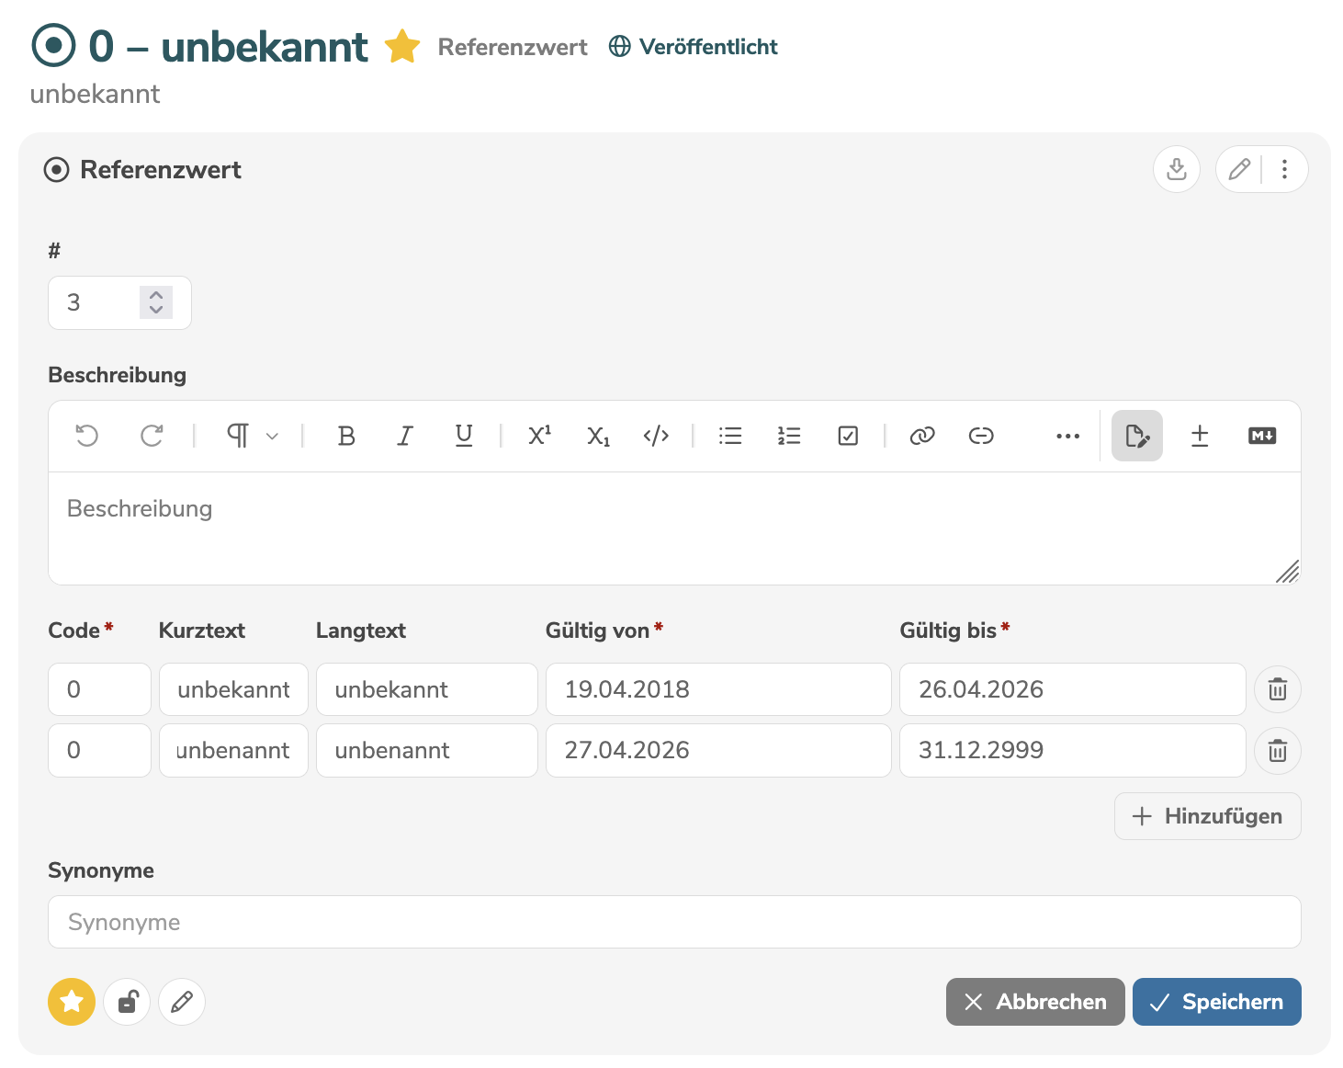Grab the Beschreibung editor resize handle
This screenshot has height=1068, width=1343.
[x=1288, y=572]
